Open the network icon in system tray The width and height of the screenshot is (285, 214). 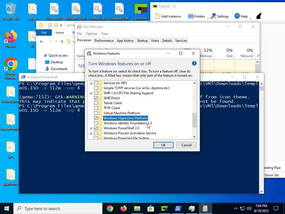click(x=242, y=208)
